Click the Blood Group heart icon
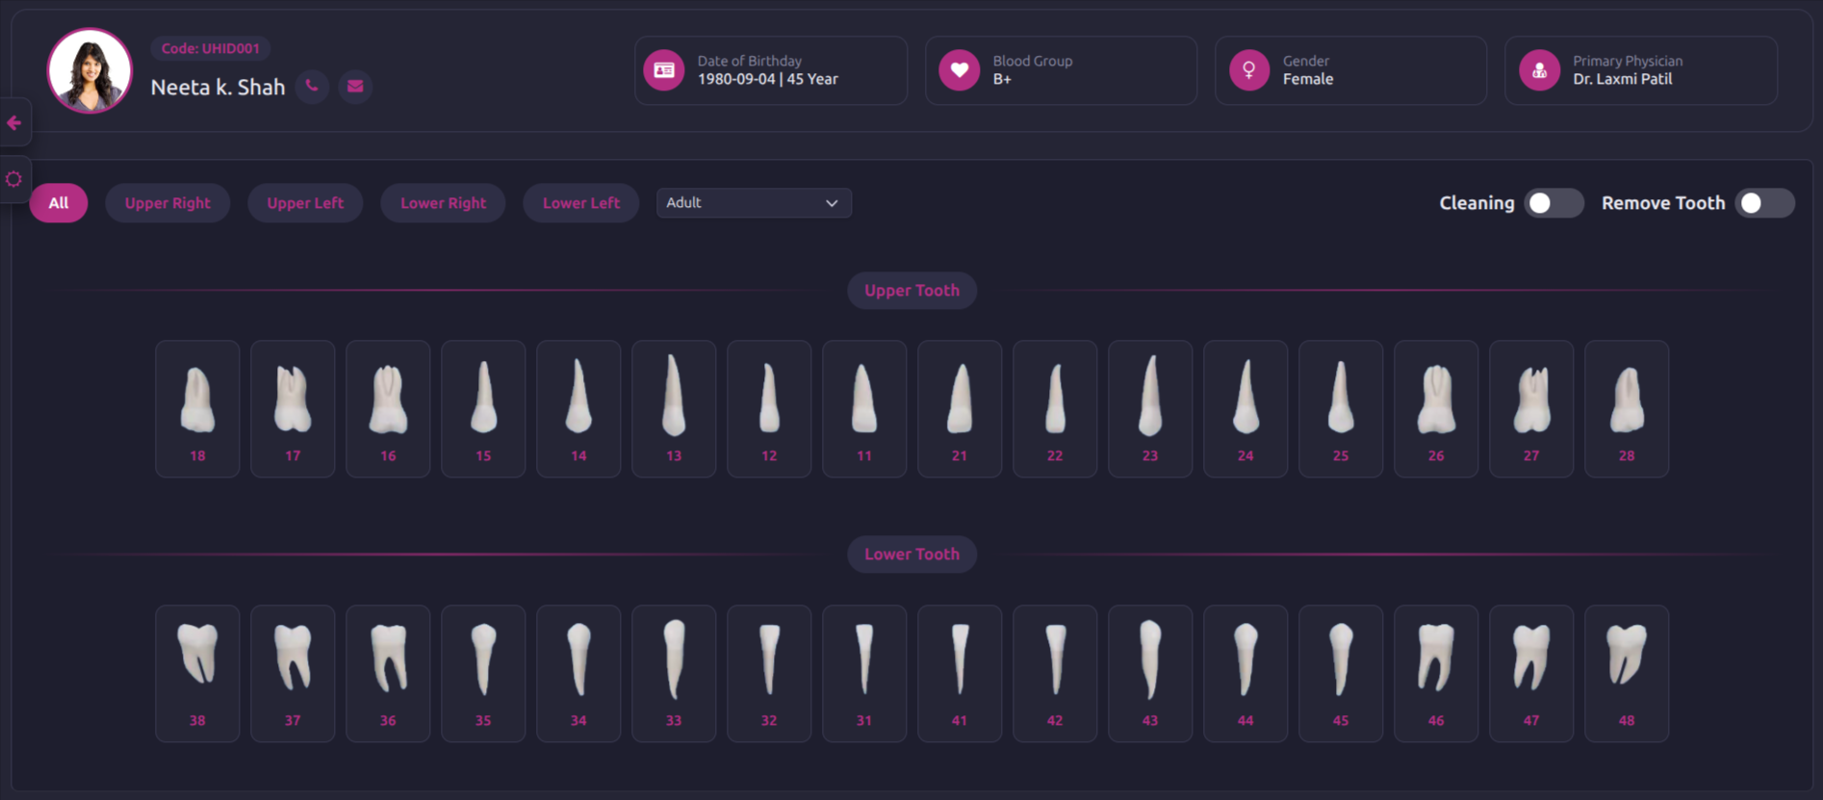Screen dimensions: 1823x800 pos(959,70)
